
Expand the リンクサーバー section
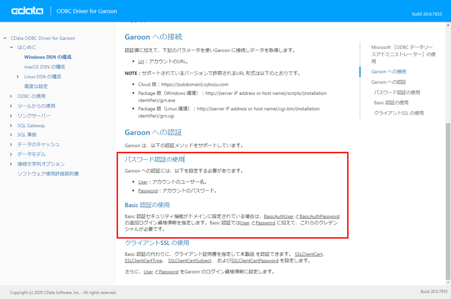click(12, 116)
